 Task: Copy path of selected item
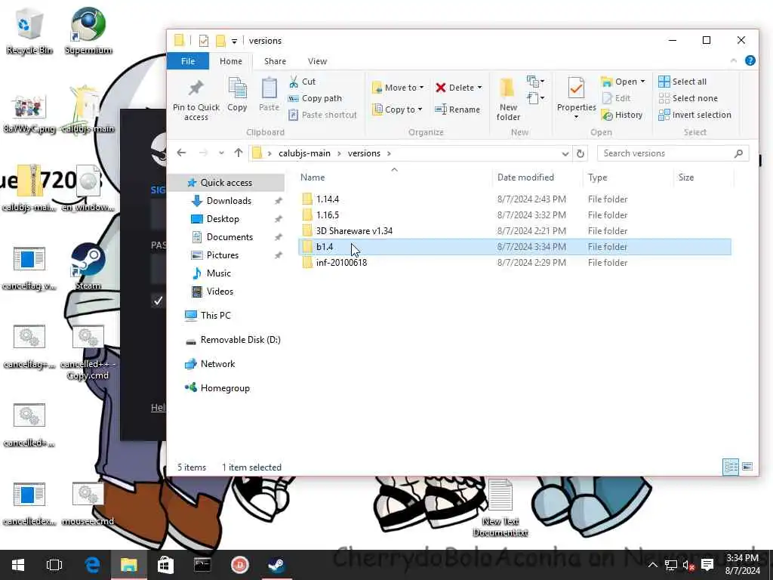tap(315, 98)
